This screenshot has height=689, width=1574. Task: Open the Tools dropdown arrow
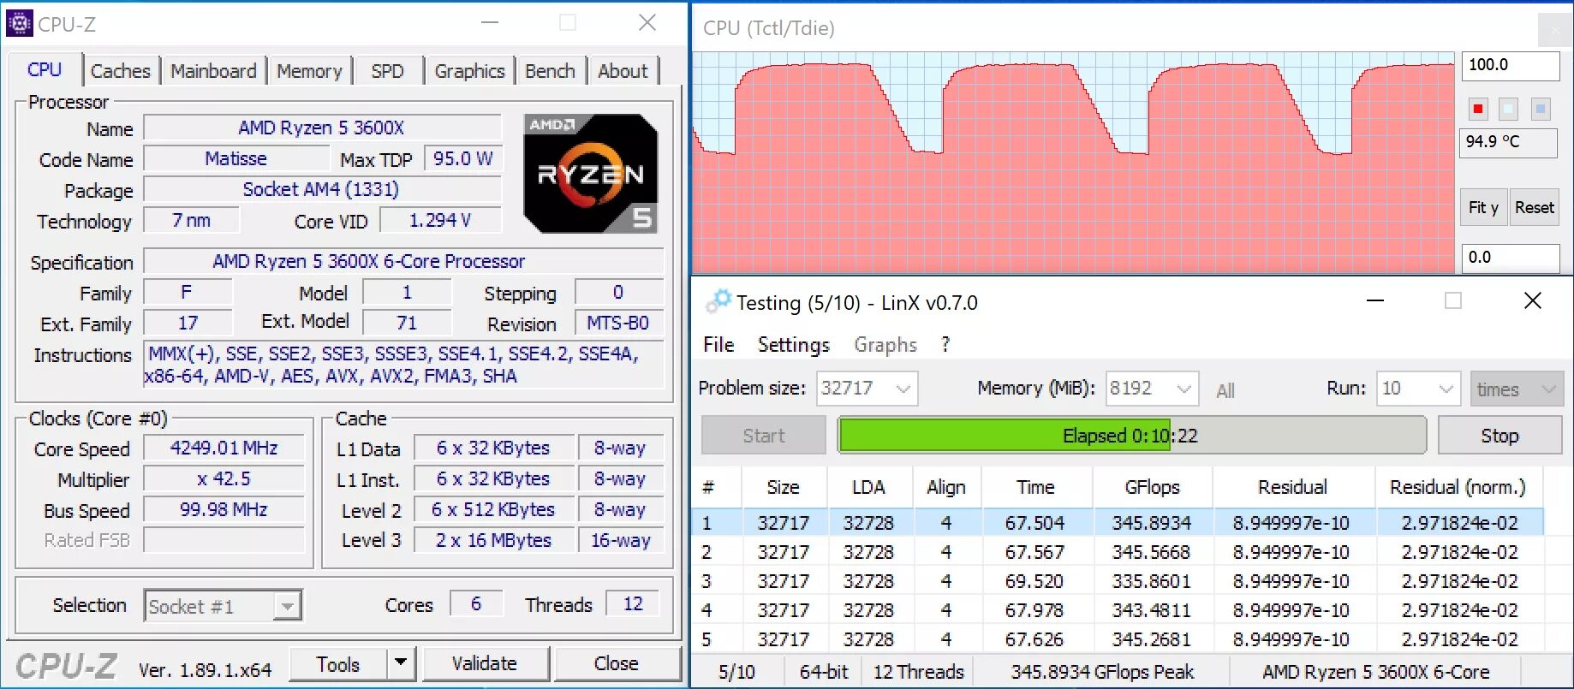pyautogui.click(x=400, y=663)
